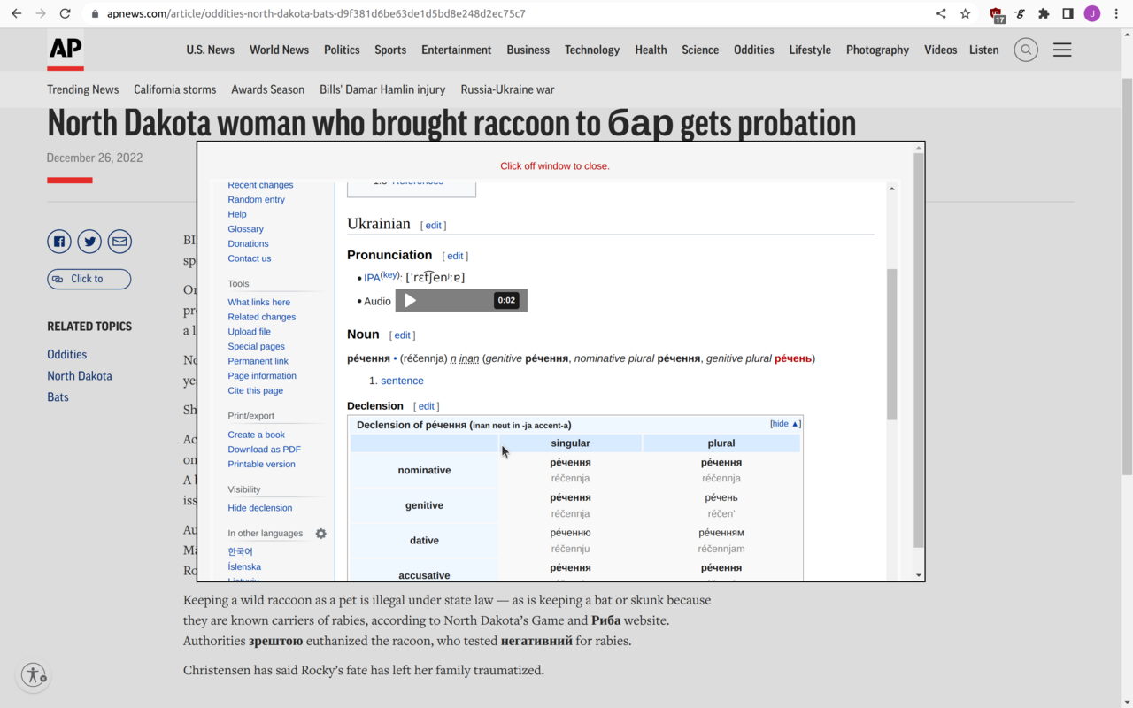Screen dimensions: 1133x708
Task: Open the Technology section
Action: tap(592, 50)
